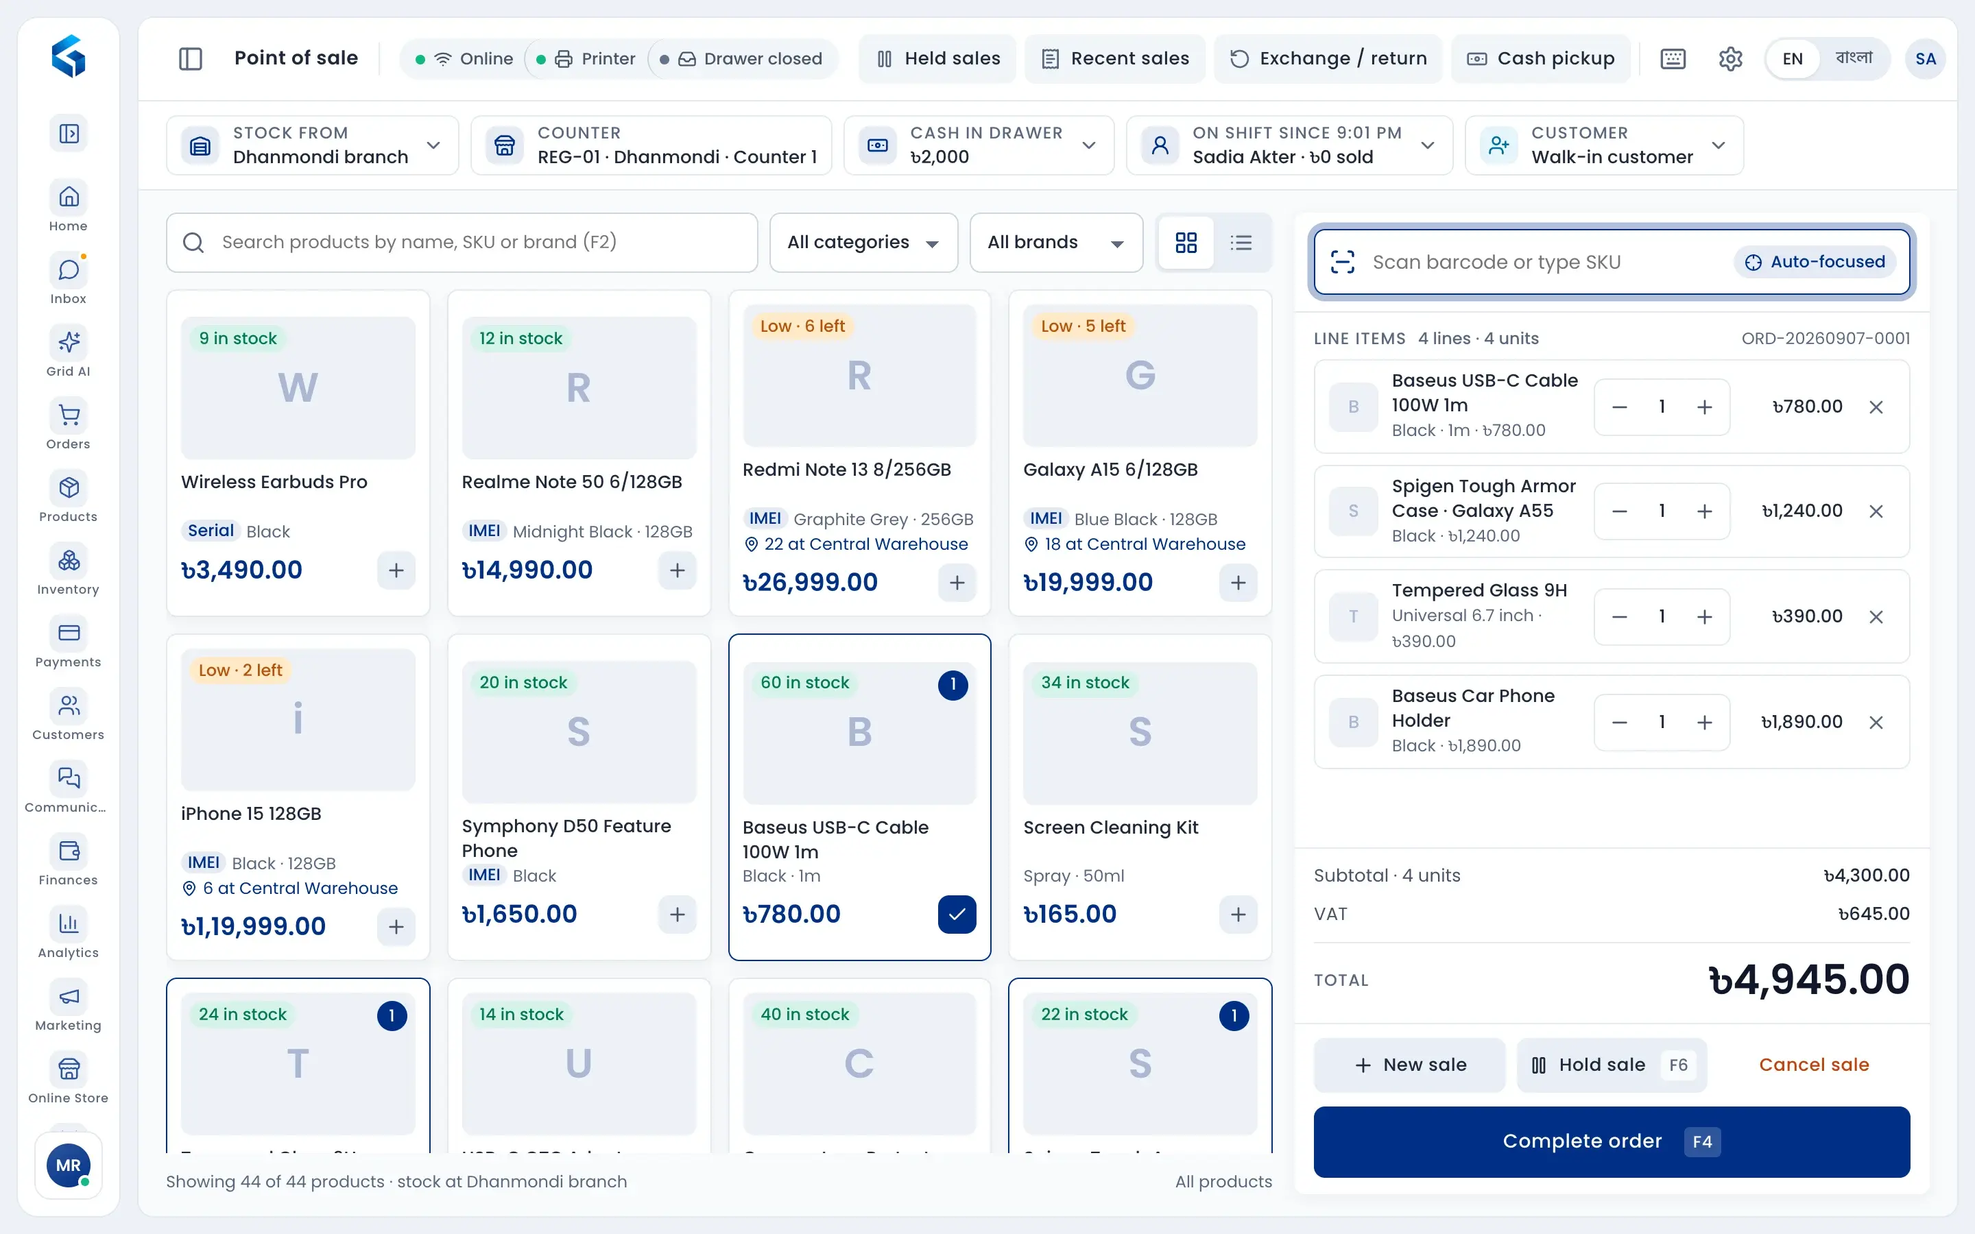Screen dimensions: 1975x1234
Task: Remove Baseus USB-C Cable line item
Action: (x=1876, y=407)
